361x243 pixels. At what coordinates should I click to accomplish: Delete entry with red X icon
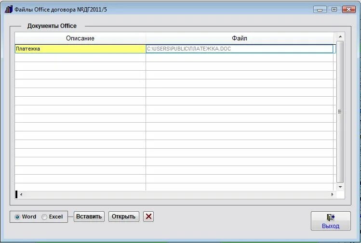pos(148,217)
